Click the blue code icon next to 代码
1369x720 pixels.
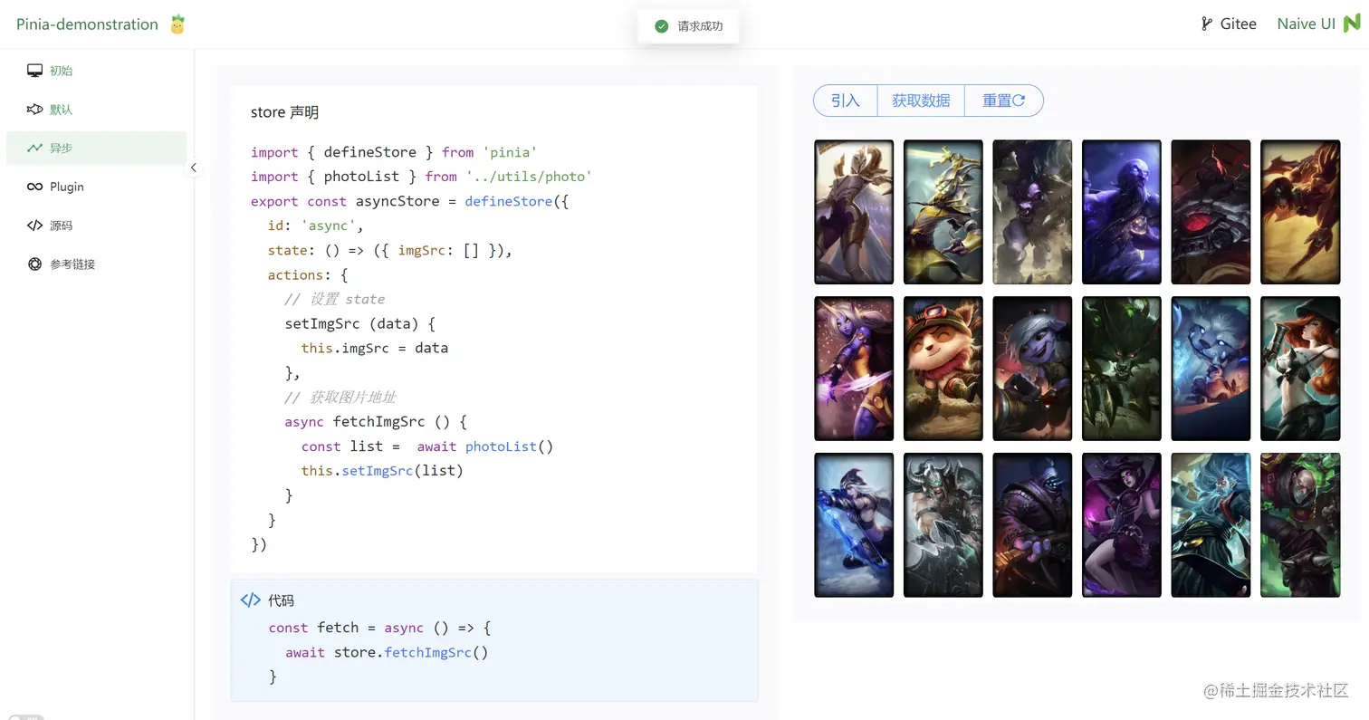250,600
